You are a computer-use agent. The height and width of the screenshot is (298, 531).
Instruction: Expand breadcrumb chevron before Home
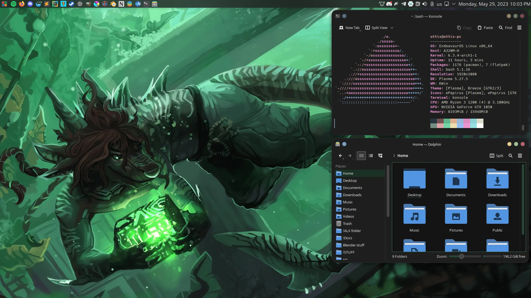[394, 156]
